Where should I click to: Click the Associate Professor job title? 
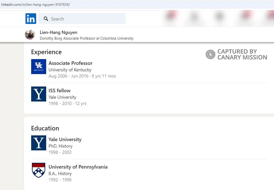coord(71,63)
